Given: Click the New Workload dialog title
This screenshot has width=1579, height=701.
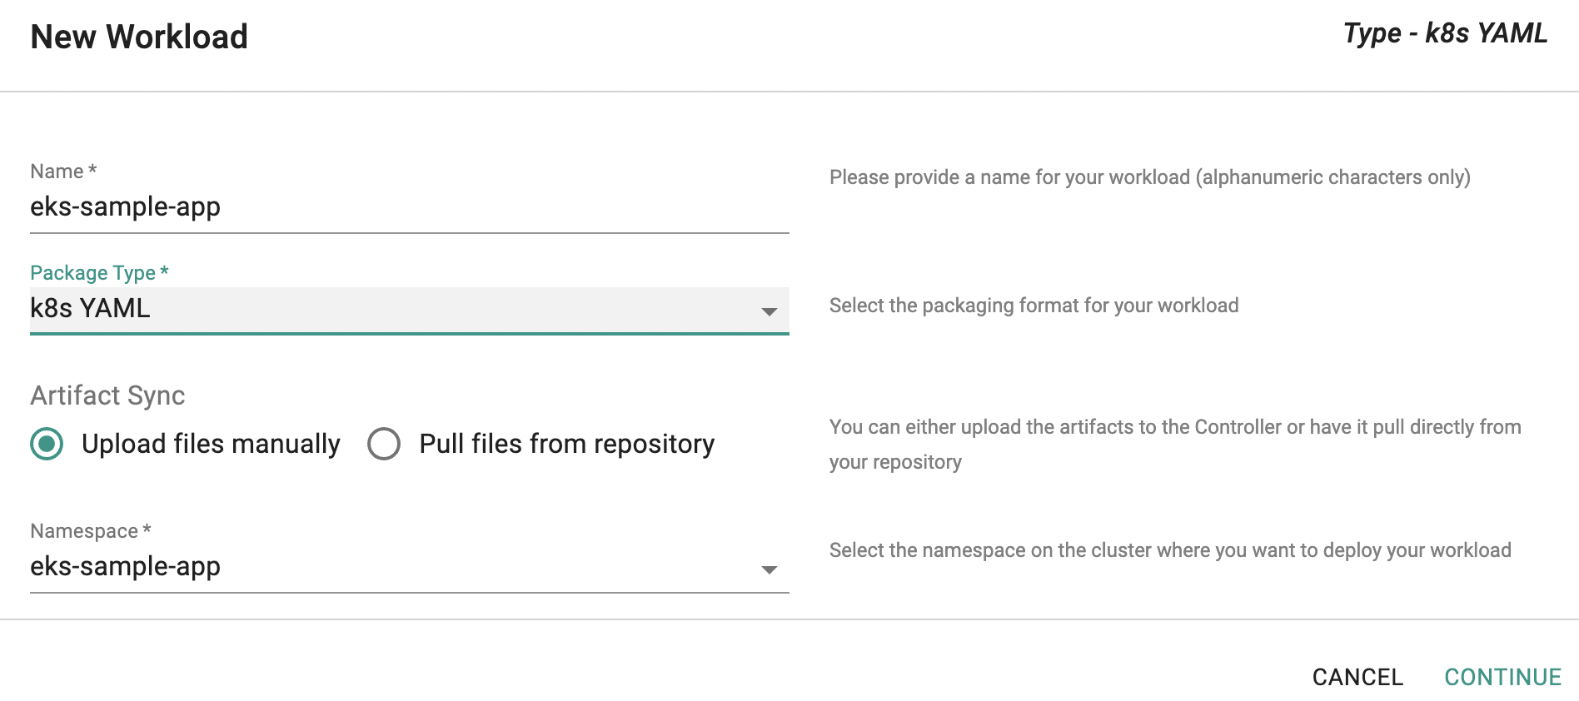Looking at the screenshot, I should [139, 37].
